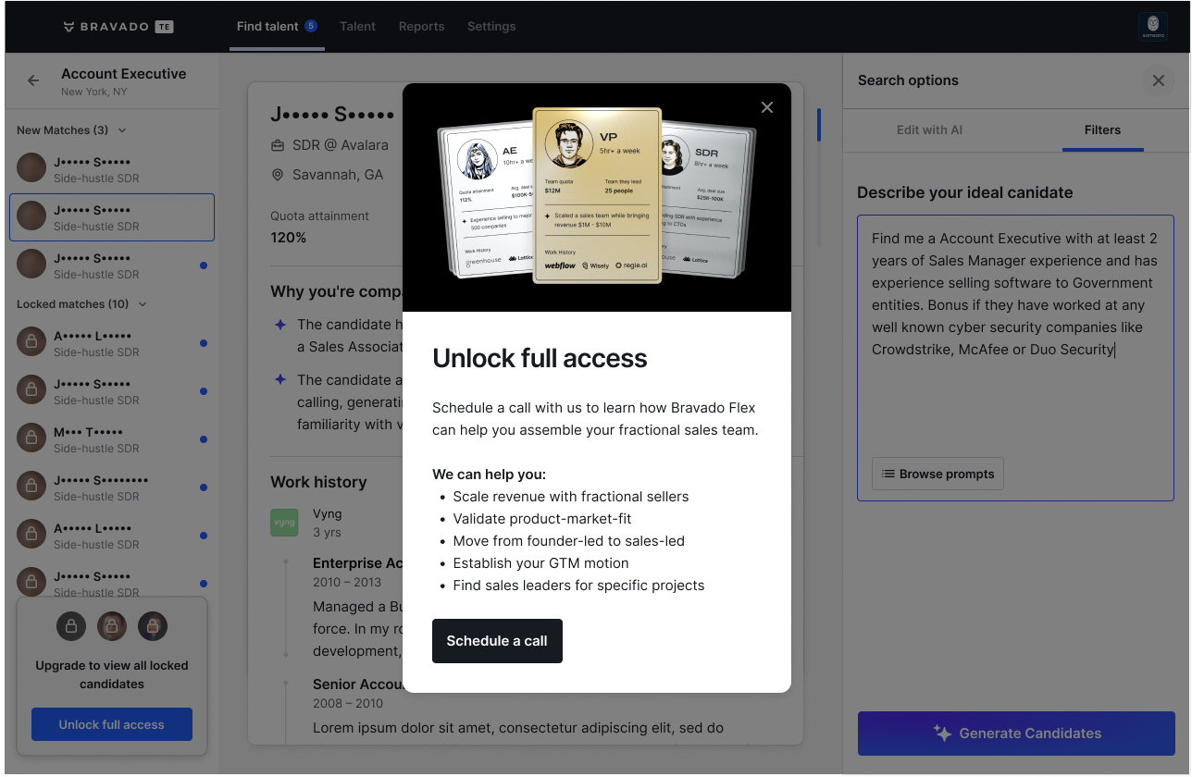Click the notification badge on Find talent
This screenshot has height=777, width=1192.
311,26
